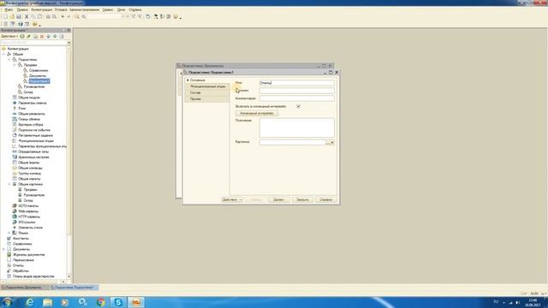This screenshot has width=548, height=308.
Task: Switch to the Функциональные опции tab in the dialog
Action: [207, 86]
